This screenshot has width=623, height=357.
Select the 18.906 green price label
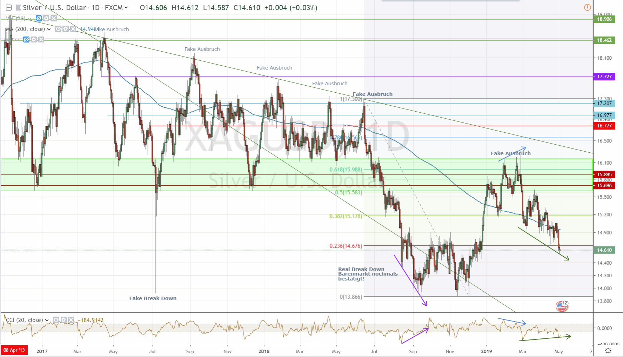tap(604, 19)
